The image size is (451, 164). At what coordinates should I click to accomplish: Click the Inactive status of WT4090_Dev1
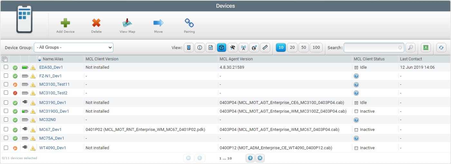tap(364, 148)
